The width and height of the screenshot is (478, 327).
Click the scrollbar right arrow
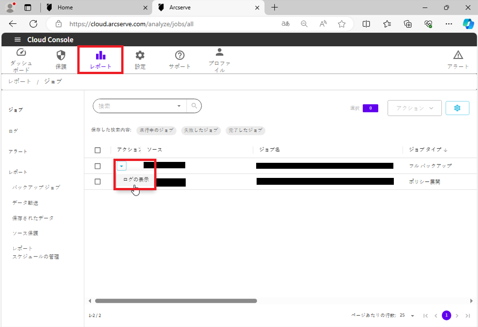471,301
